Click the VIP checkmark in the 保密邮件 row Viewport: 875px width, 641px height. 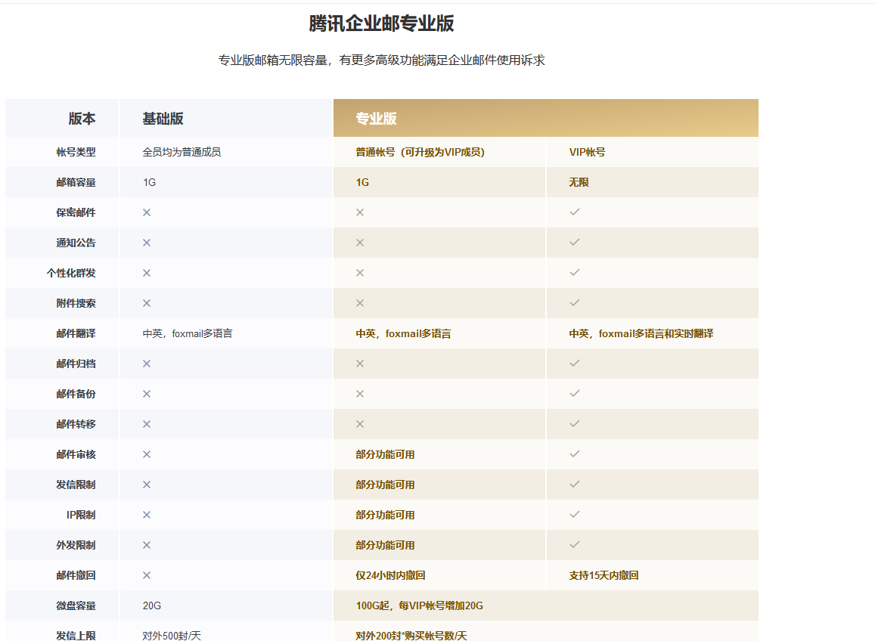point(575,212)
